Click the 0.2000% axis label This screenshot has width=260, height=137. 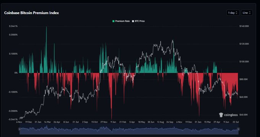13,35
